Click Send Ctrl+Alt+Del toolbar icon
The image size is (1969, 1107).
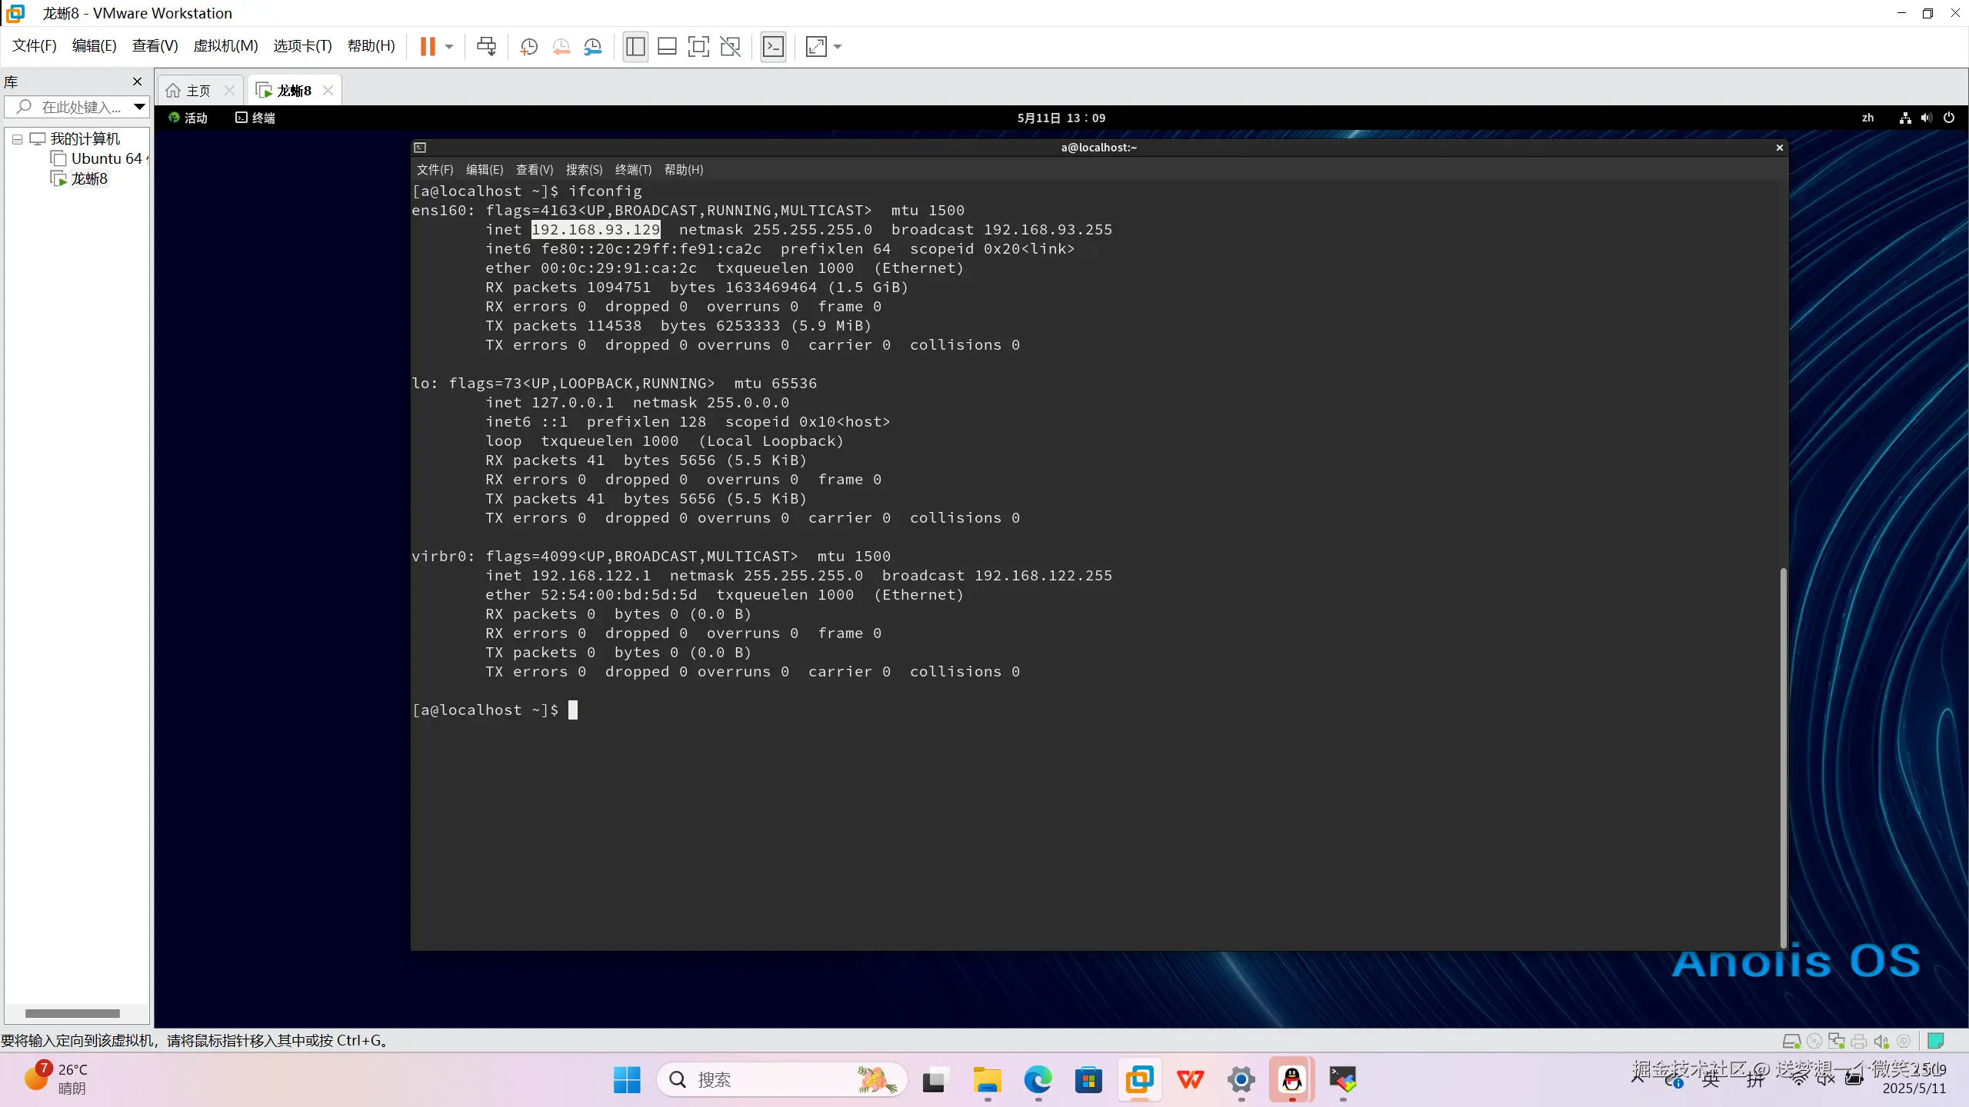point(486,47)
